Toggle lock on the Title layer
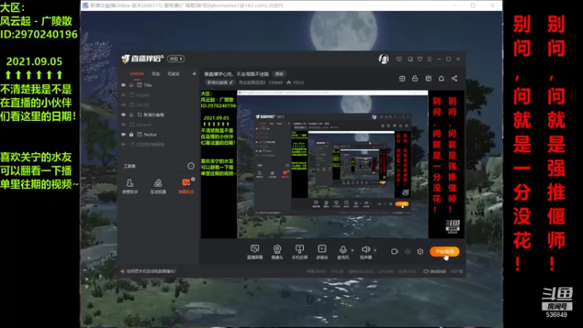This screenshot has height=328, width=583. [131, 85]
